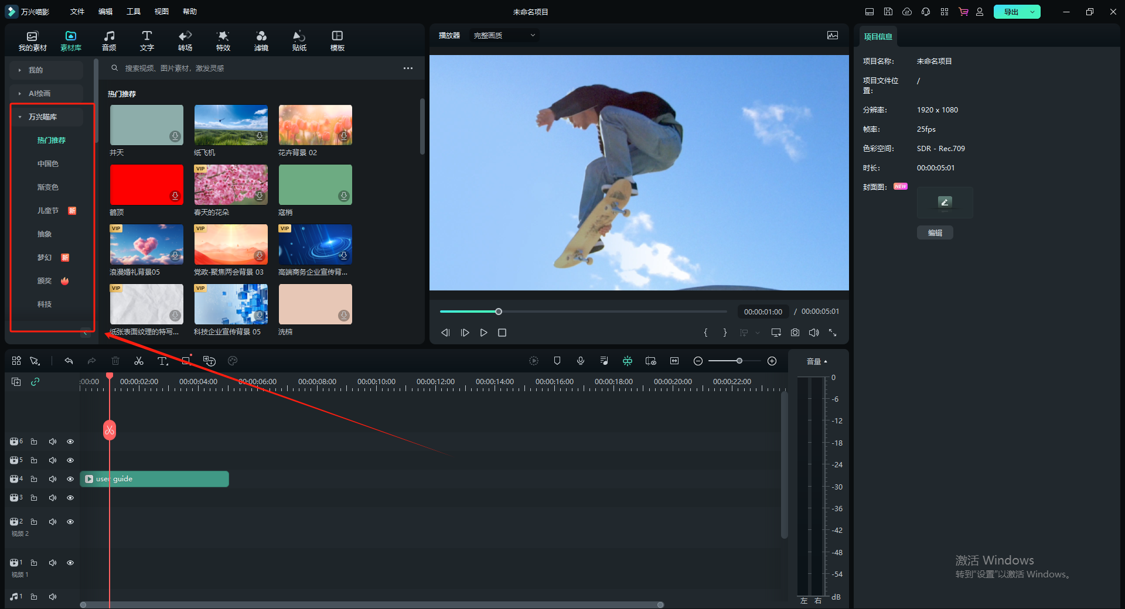This screenshot has width=1125, height=609.
Task: Open the 特效 effects panel
Action: (223, 40)
